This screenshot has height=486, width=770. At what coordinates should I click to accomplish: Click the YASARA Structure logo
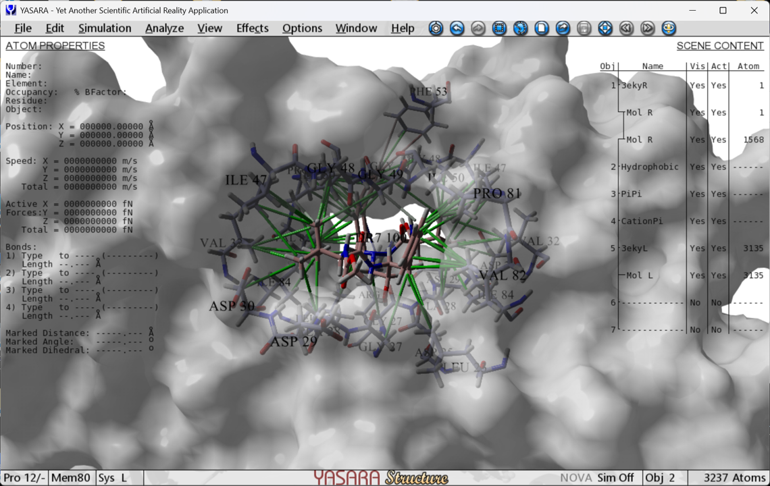pyautogui.click(x=380, y=478)
